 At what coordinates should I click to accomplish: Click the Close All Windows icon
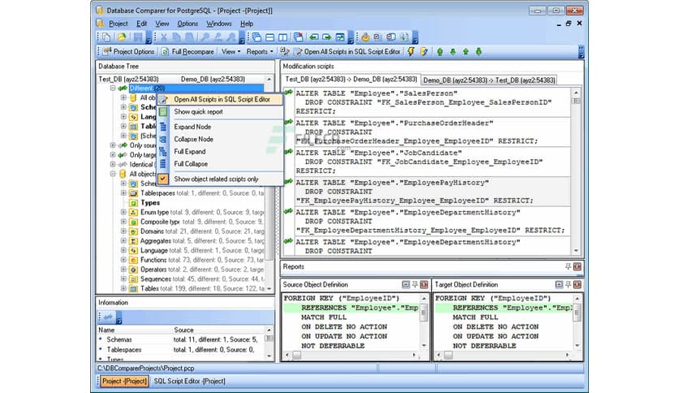click(x=298, y=37)
